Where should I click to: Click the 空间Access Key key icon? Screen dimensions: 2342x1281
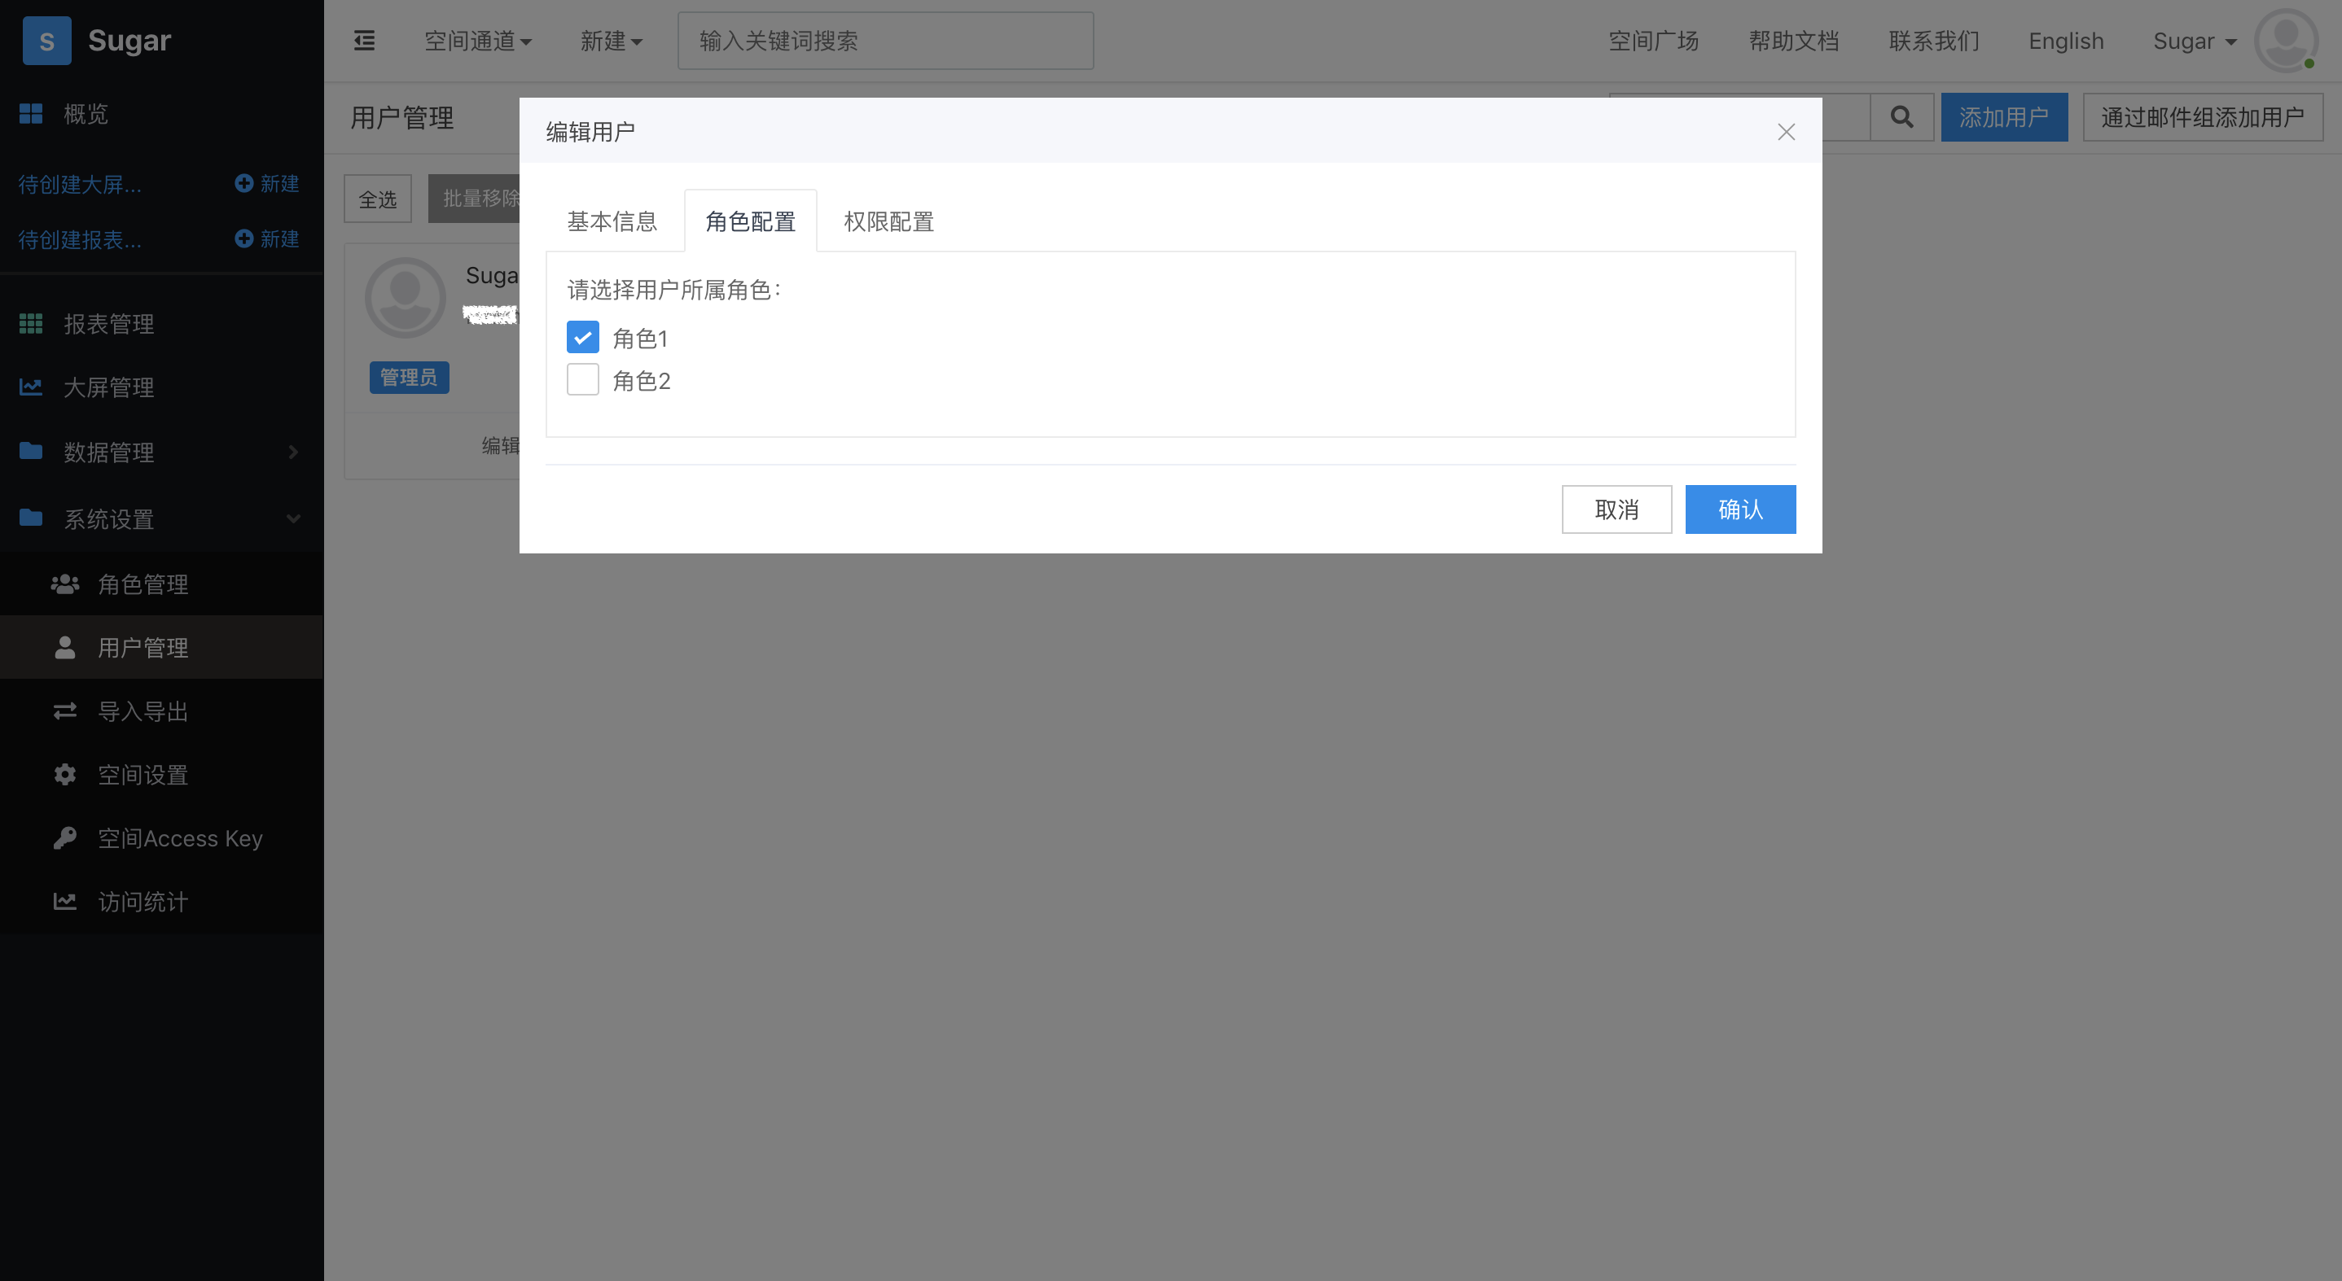[64, 837]
